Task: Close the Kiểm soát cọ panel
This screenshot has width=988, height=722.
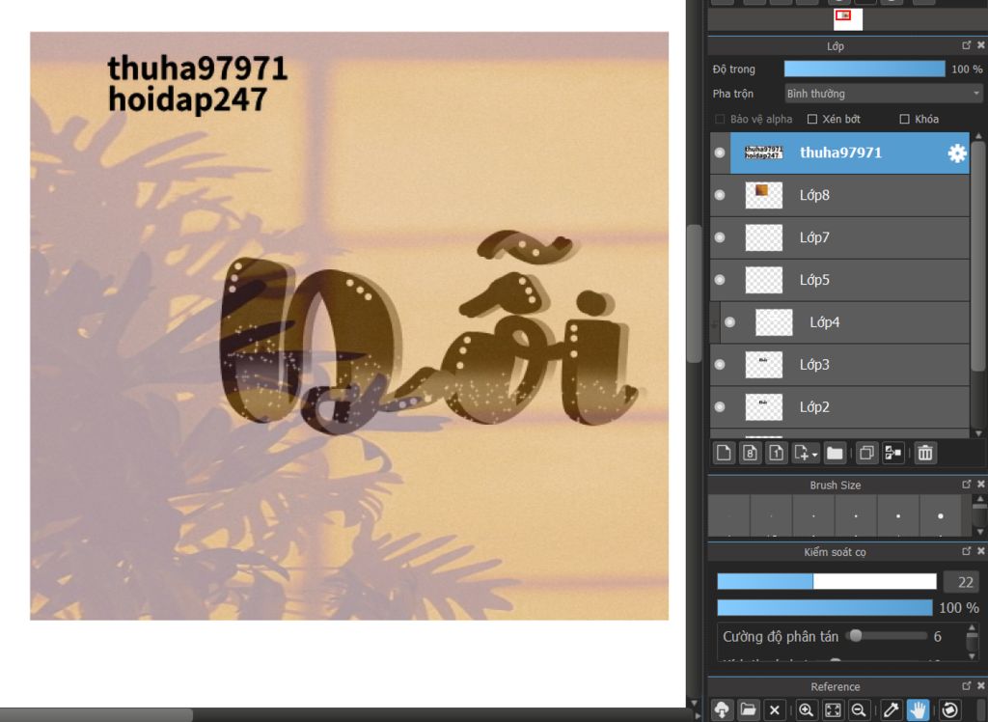Action: tap(980, 551)
